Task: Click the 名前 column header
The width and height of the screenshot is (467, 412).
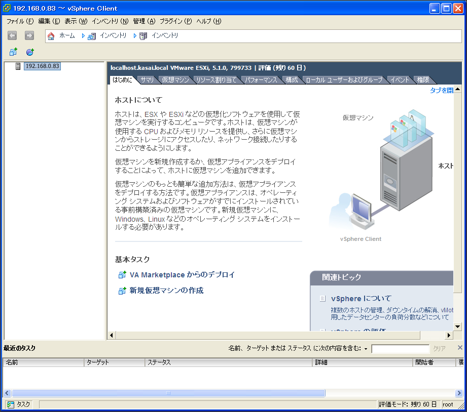Action: (x=44, y=362)
